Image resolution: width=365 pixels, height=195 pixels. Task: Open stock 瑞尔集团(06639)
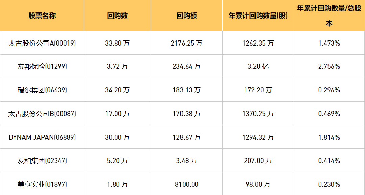42,90
